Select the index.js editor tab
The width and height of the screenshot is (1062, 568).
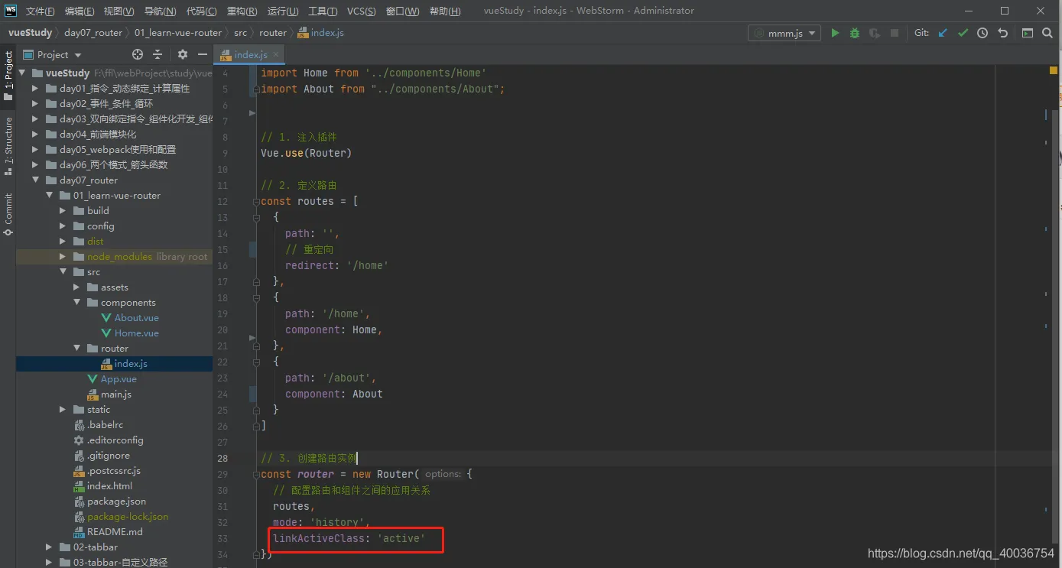pyautogui.click(x=251, y=55)
